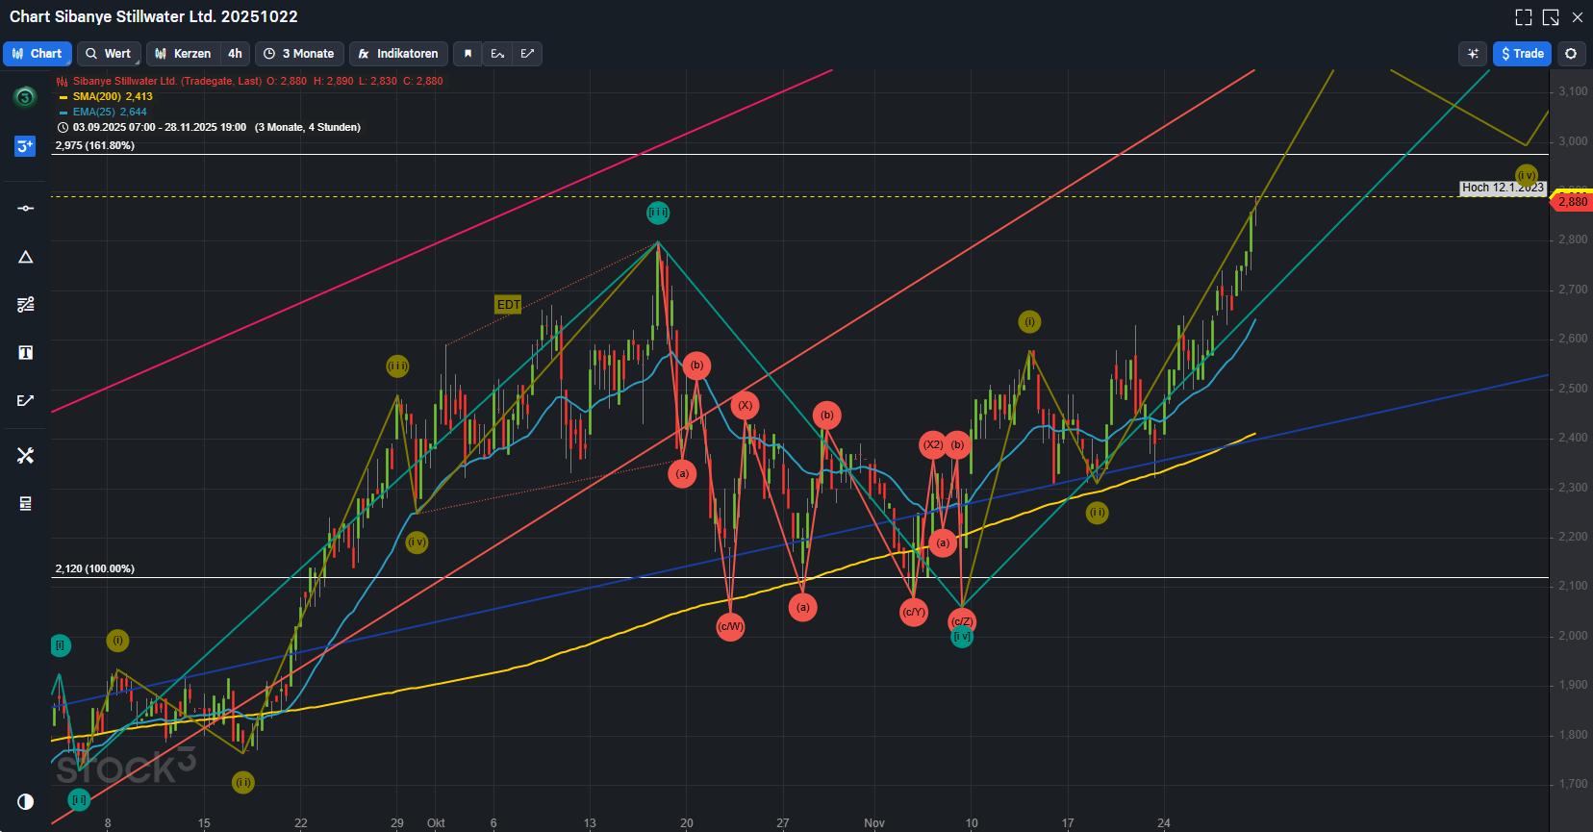Click the Kerzen chart type button
This screenshot has height=832, width=1593.
[x=183, y=54]
